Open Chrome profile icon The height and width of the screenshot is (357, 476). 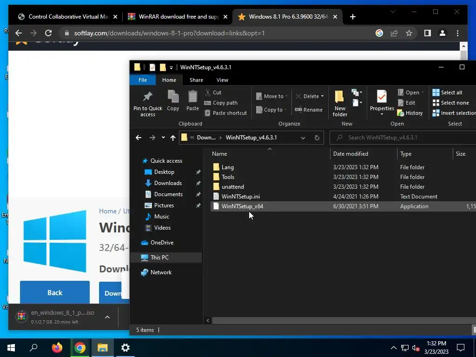[443, 33]
